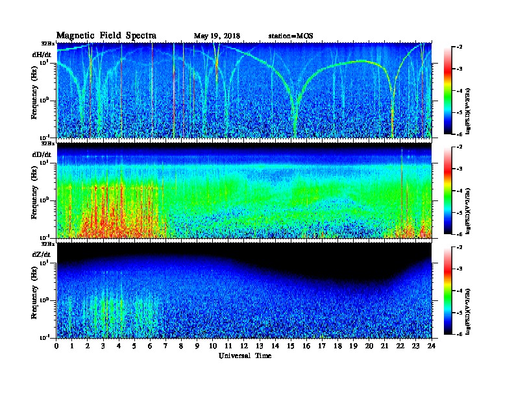The height and width of the screenshot is (397, 514).
Task: Click the dZ/dt panel color bar
Action: click(448, 291)
